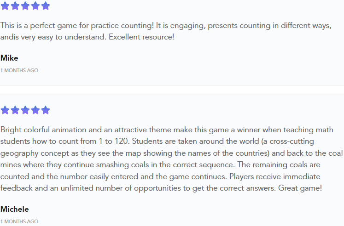The image size is (344, 226).
Task: Click the 'Excellent resource!' review text
Action: coord(141,37)
